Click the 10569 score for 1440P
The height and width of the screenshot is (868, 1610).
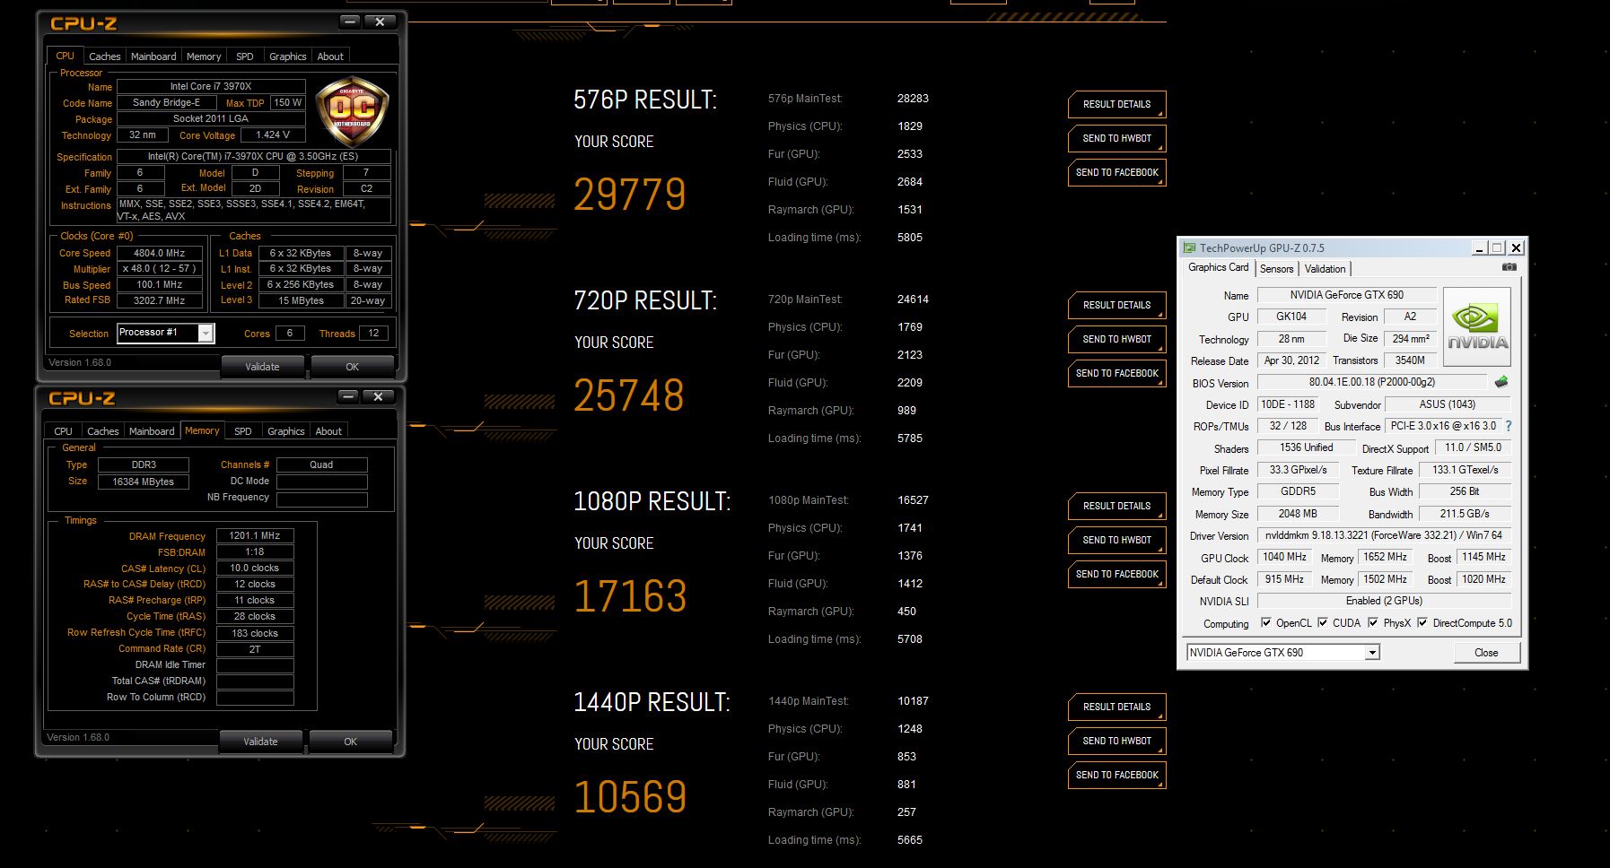pyautogui.click(x=630, y=797)
